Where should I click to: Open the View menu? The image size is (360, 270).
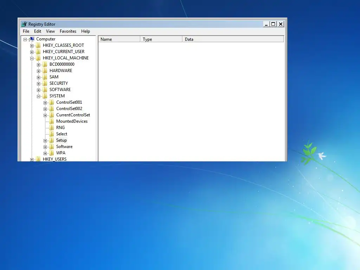[x=50, y=31]
